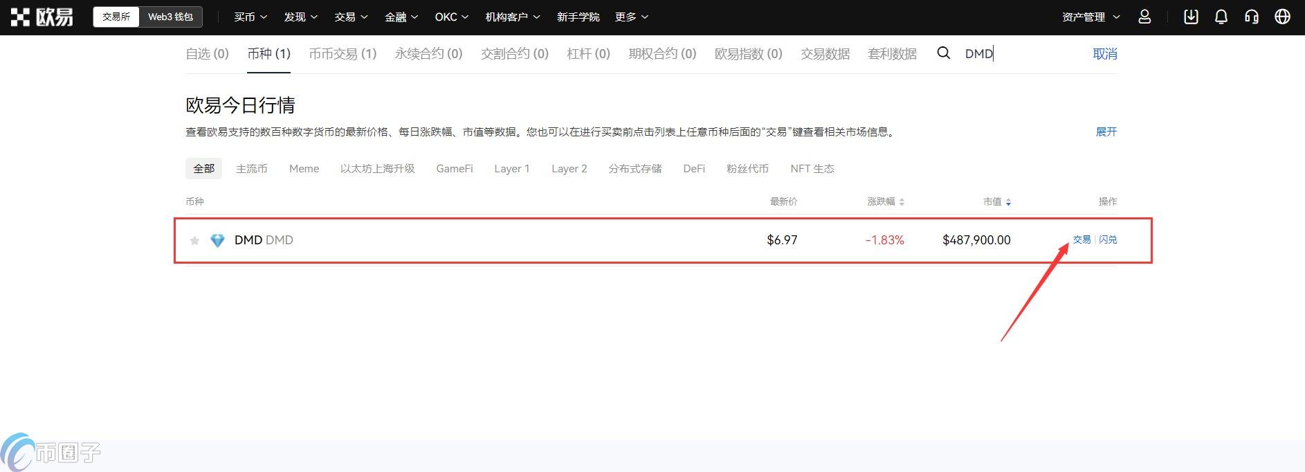Click 闪兑 link in DMD row
The width and height of the screenshot is (1305, 472).
(1108, 239)
